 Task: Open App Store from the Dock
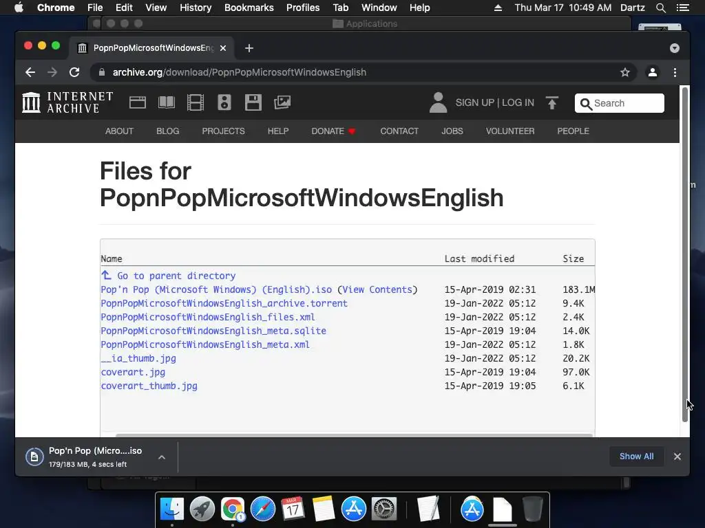point(354,509)
